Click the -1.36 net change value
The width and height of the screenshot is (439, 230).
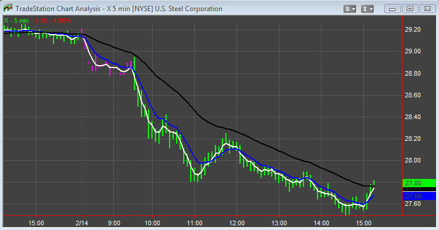pyautogui.click(x=40, y=21)
